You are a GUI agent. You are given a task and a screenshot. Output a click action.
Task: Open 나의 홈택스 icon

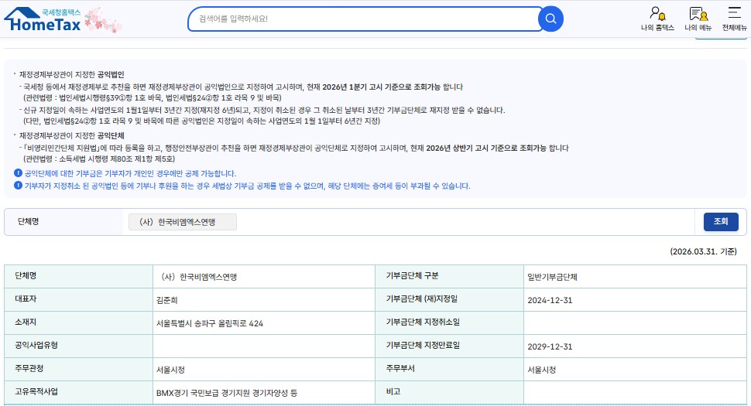(x=657, y=19)
